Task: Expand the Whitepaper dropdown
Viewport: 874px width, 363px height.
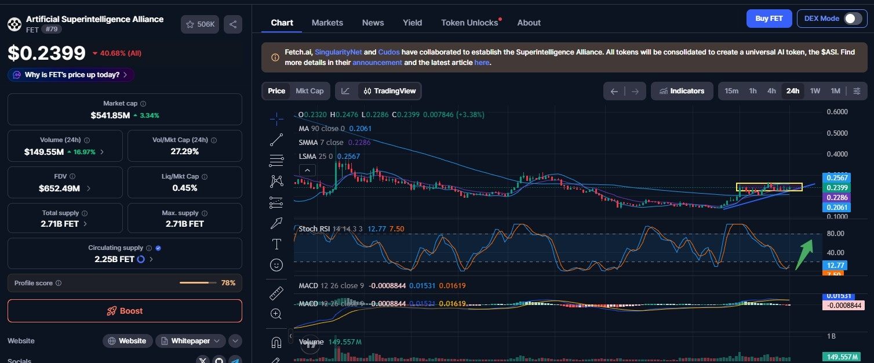Action: 191,341
